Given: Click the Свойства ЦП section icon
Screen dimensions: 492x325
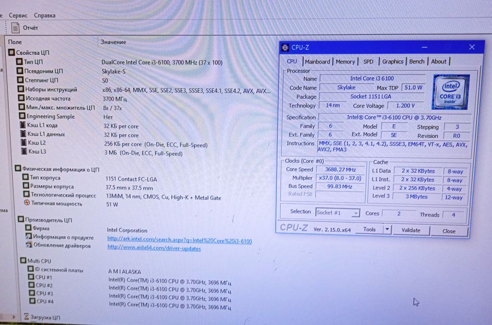Looking at the screenshot, I should pyautogui.click(x=12, y=52).
